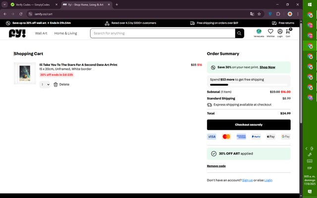Open the Home & Living menu
The width and height of the screenshot is (317, 198).
coord(65,33)
